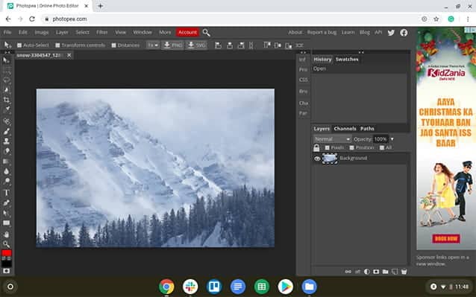
Task: Switch to the Channels tab
Action: [345, 129]
